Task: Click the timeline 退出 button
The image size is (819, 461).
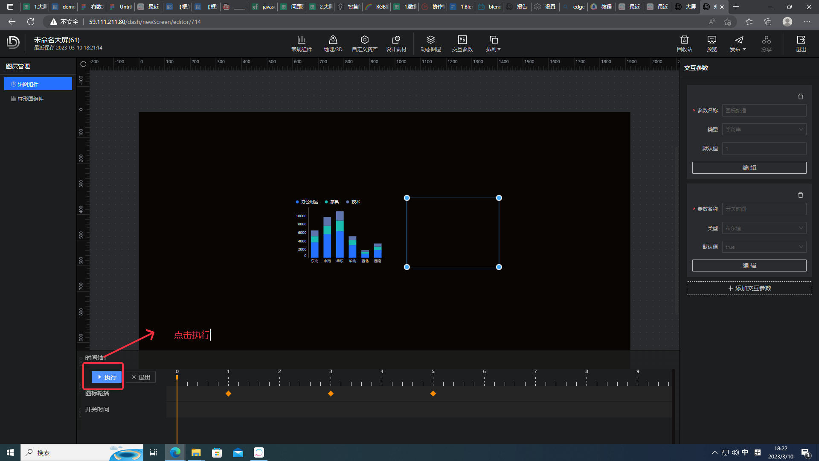Action: (141, 377)
